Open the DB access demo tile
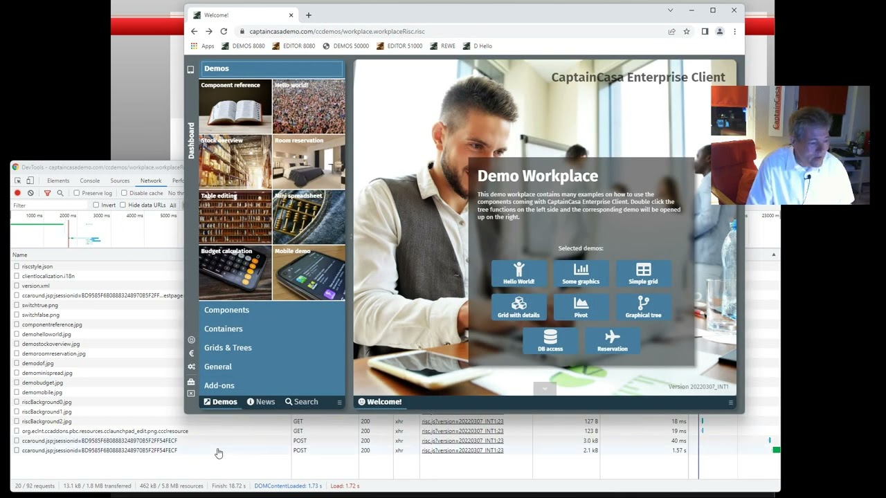 tap(550, 340)
